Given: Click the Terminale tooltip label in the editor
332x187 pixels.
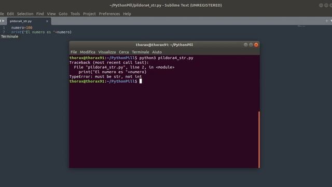Looking at the screenshot, I should [x=9, y=36].
